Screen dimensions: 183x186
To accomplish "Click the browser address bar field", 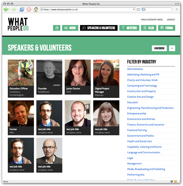I will pos(88,9).
